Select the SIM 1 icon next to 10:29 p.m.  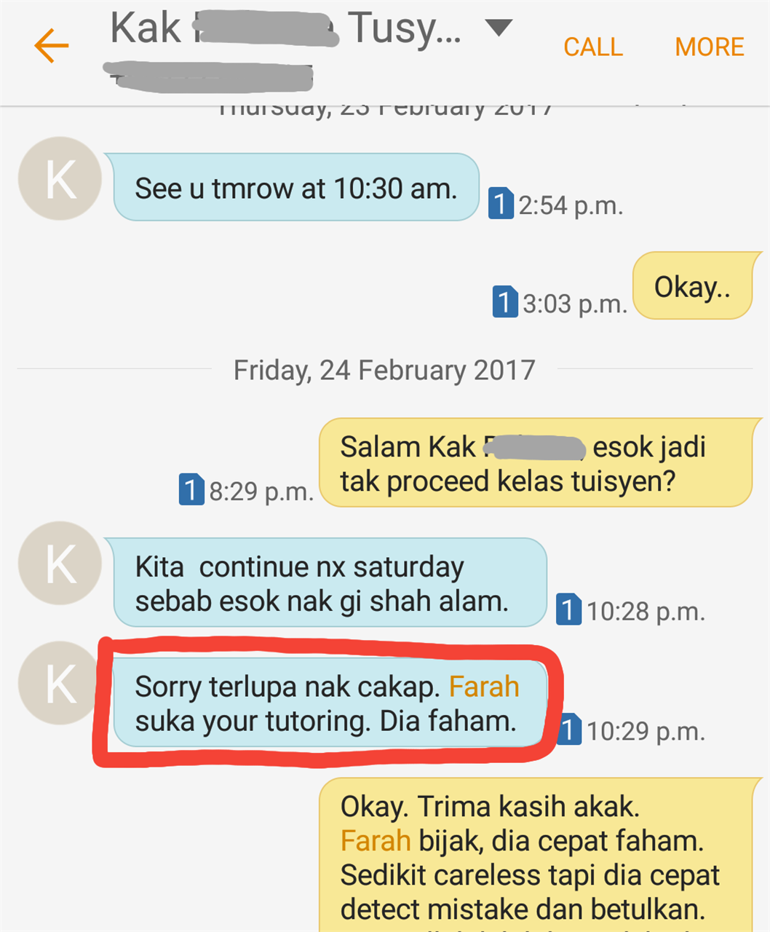(570, 730)
